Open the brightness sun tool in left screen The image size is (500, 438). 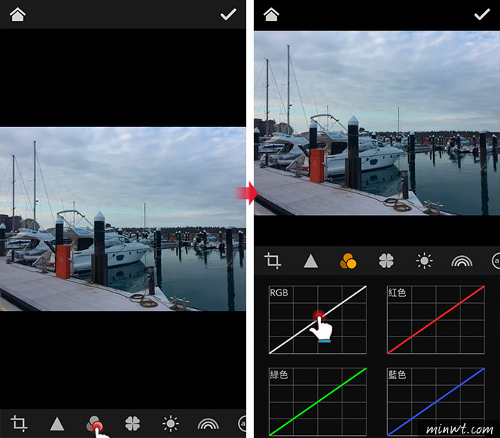click(x=171, y=424)
